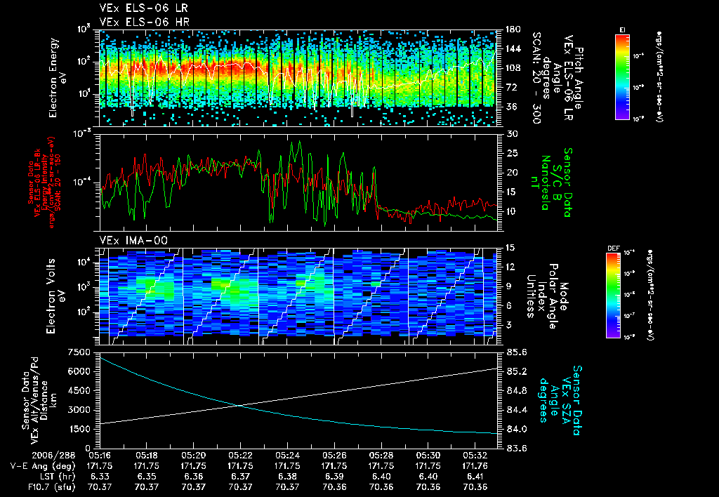
Task: Click the 6000 km altitude tick
Action: click(79, 371)
